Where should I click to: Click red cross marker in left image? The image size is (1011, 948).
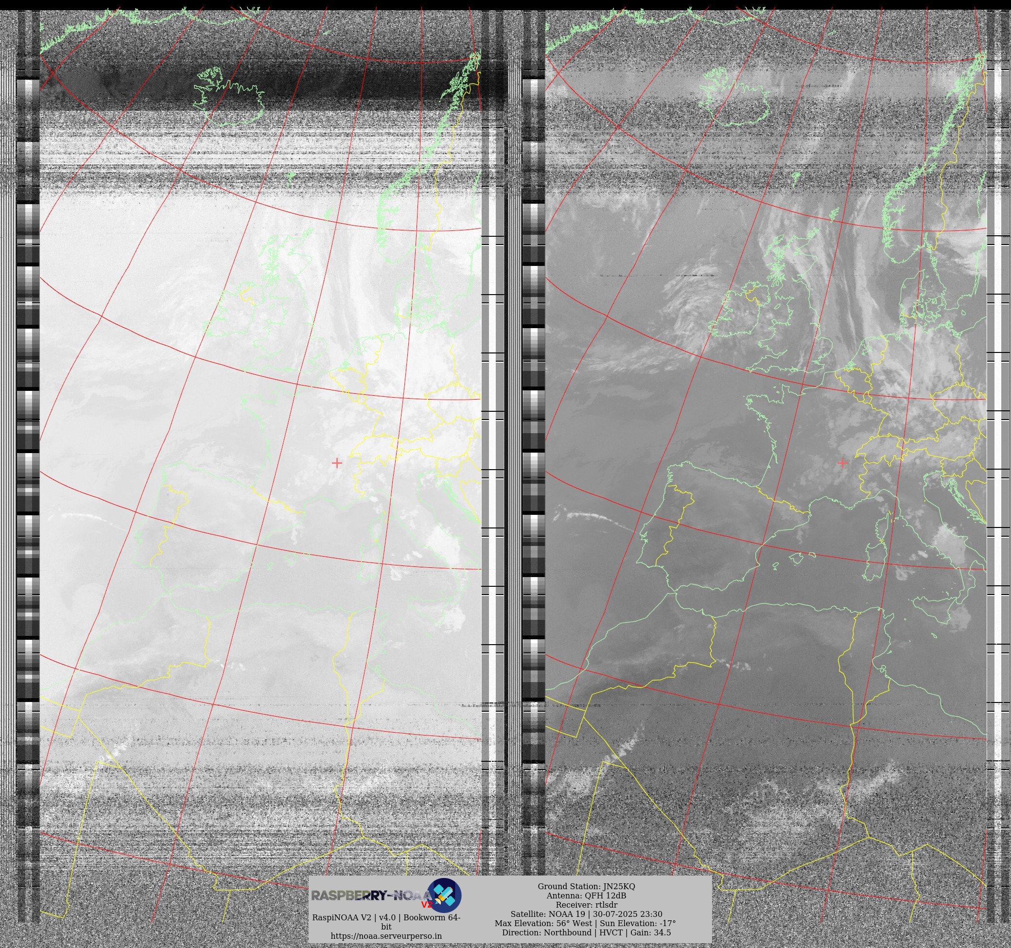pyautogui.click(x=337, y=462)
